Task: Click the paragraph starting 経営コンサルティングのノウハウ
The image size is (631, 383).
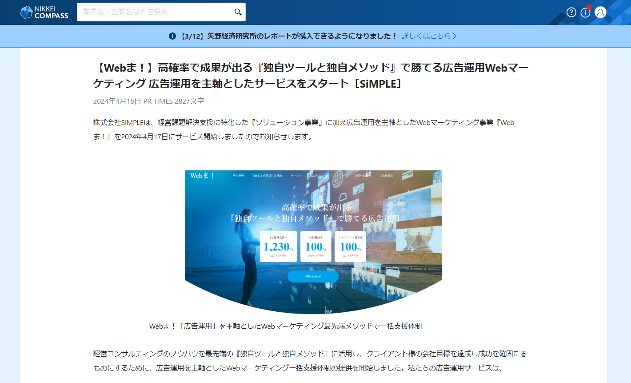Action: [x=310, y=361]
